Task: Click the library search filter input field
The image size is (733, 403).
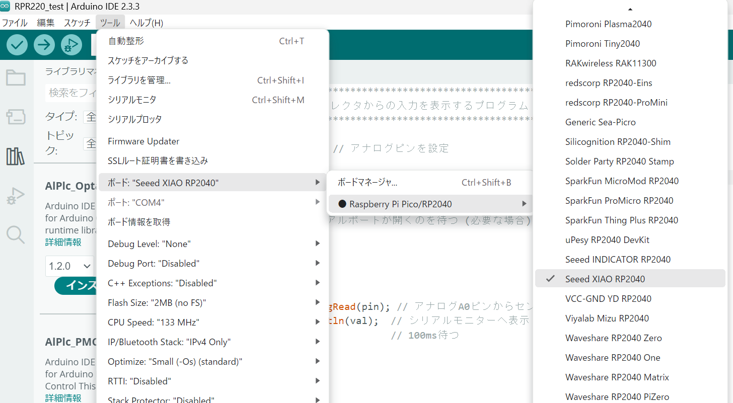Action: click(71, 93)
